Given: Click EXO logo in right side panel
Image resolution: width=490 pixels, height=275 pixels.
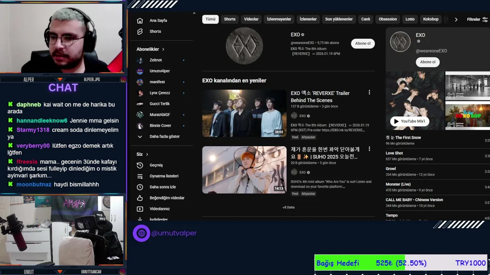Looking at the screenshot, I should click(400, 42).
